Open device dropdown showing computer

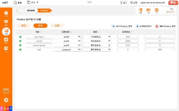coord(68,50)
